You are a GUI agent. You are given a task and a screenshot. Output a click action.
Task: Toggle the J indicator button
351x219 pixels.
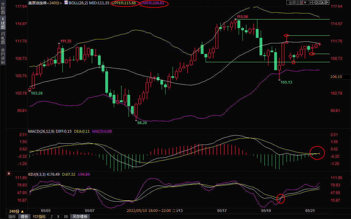[51, 217]
